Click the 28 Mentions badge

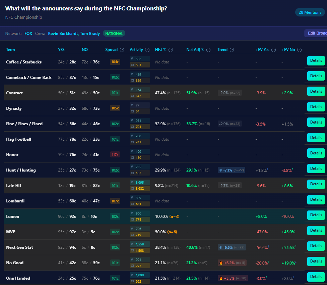pos(310,12)
